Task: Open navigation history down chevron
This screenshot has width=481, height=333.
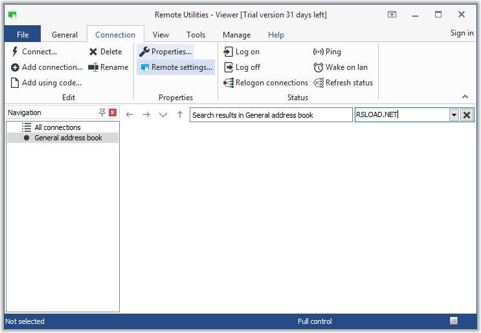Action: [163, 115]
